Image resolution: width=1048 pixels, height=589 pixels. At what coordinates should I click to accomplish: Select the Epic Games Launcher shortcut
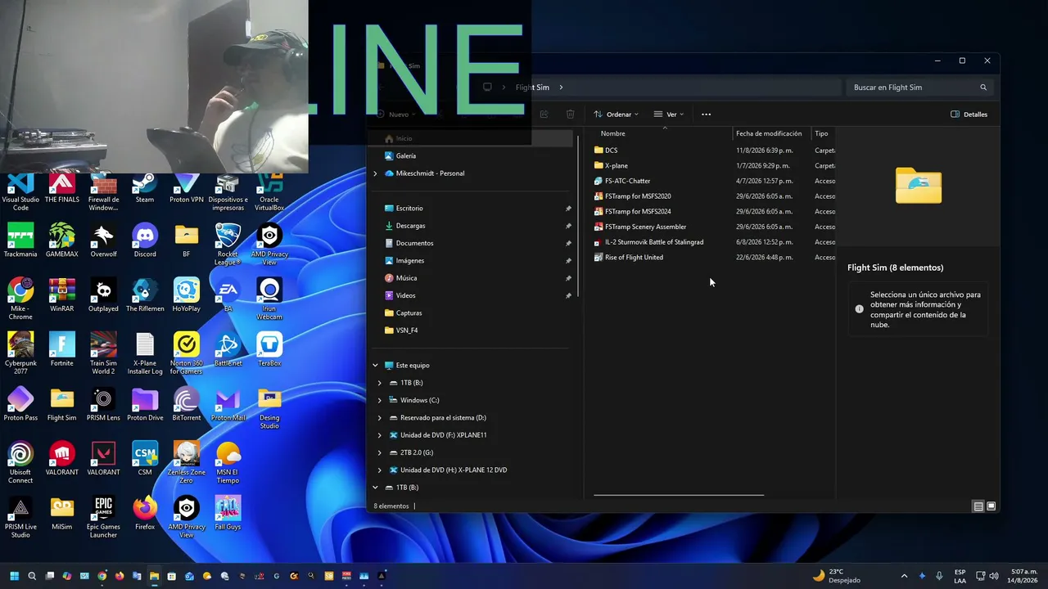(x=103, y=517)
